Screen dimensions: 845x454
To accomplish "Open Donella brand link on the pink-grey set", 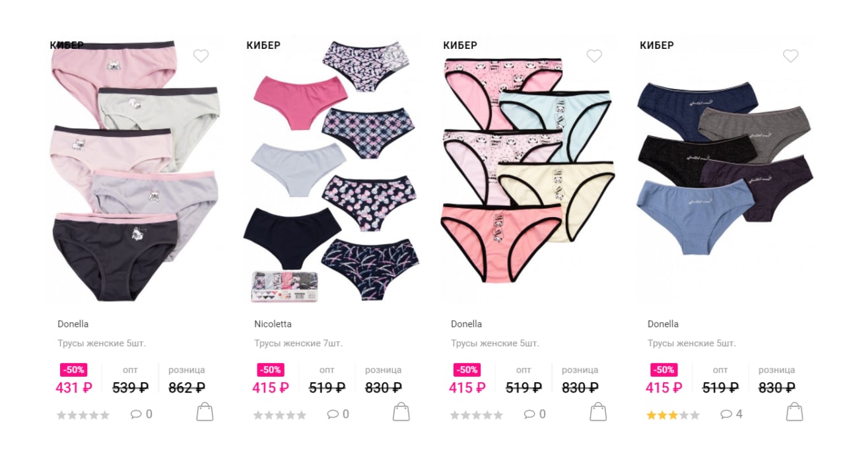I will click(x=73, y=324).
